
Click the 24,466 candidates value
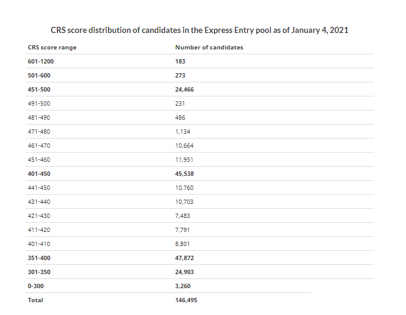(x=185, y=90)
